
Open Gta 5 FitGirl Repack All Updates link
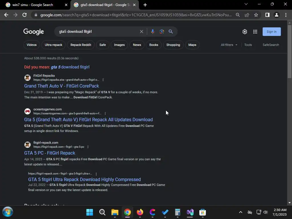88,119
